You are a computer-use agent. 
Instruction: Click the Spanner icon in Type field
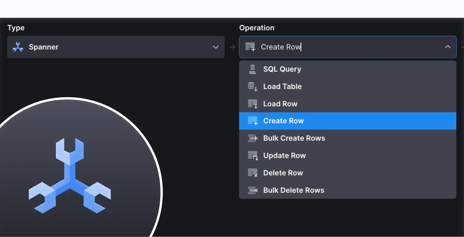coord(18,47)
